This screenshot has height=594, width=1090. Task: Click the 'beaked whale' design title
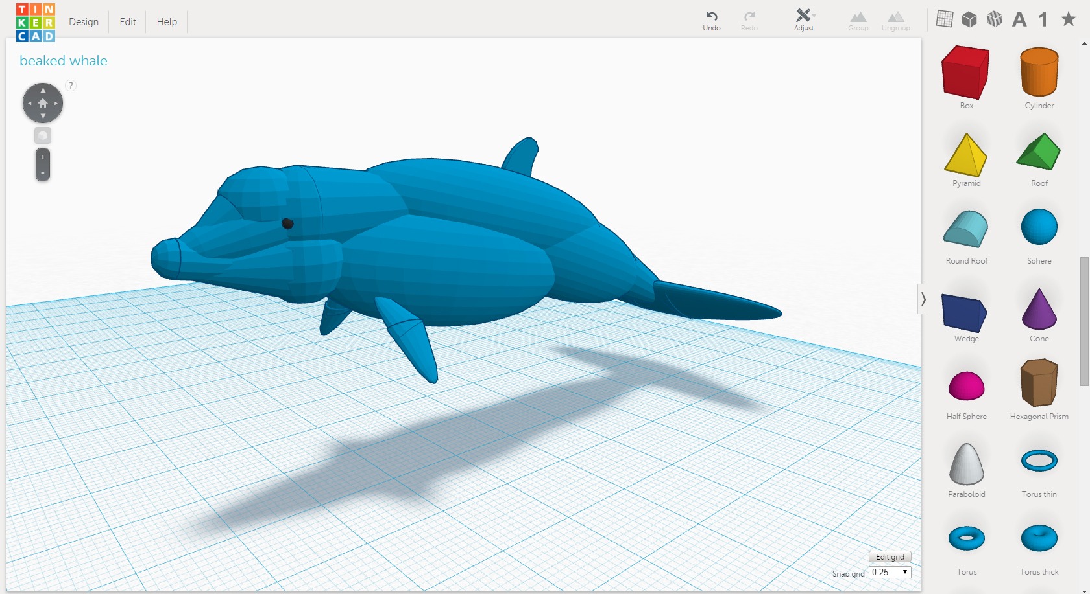tap(64, 61)
